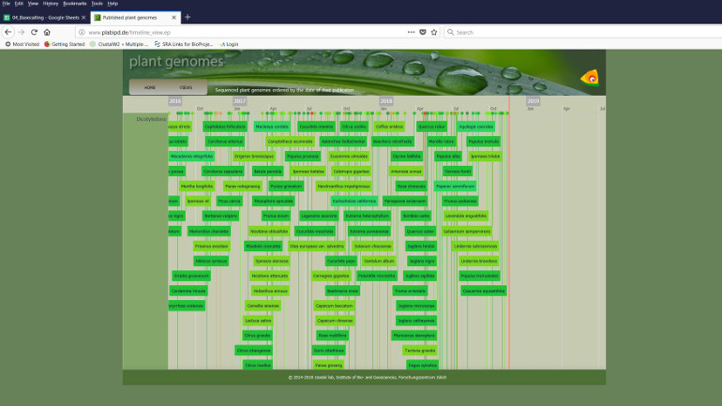Click the 2016 year marker
Viewport: 722px width, 406px height.
pos(175,101)
